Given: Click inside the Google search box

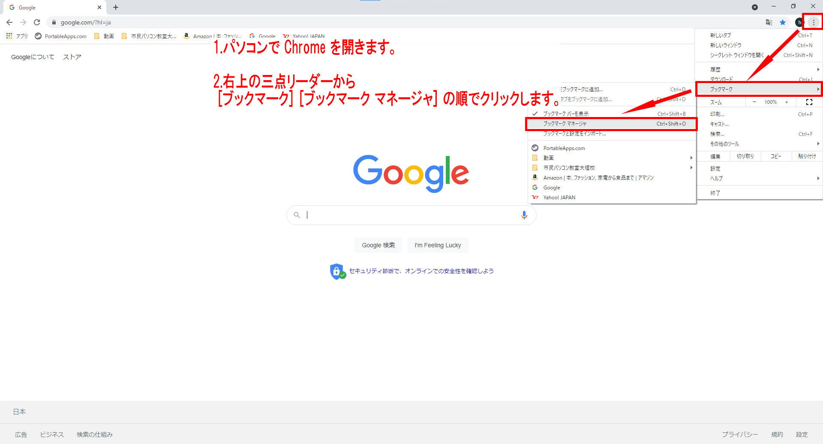Looking at the screenshot, I should pyautogui.click(x=407, y=215).
